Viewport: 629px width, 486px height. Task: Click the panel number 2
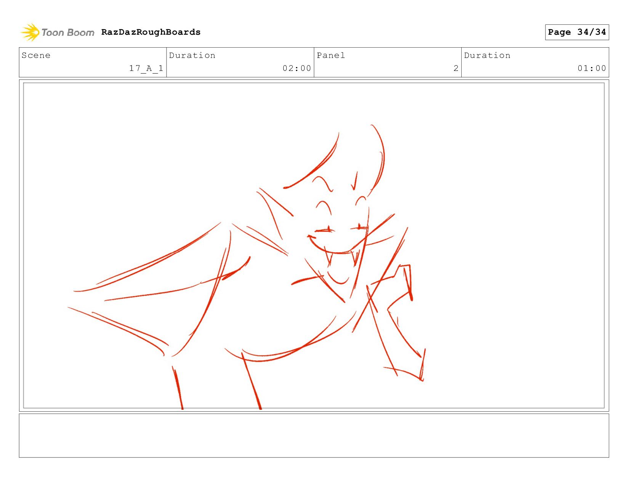[456, 68]
